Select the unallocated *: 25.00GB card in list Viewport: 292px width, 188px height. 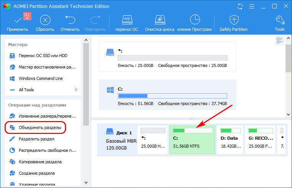coord(168,57)
